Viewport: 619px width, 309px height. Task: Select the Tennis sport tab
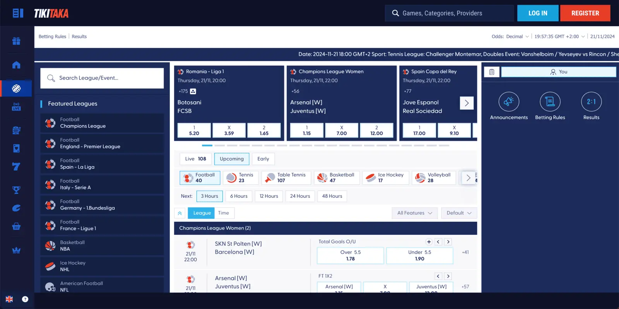pos(240,178)
